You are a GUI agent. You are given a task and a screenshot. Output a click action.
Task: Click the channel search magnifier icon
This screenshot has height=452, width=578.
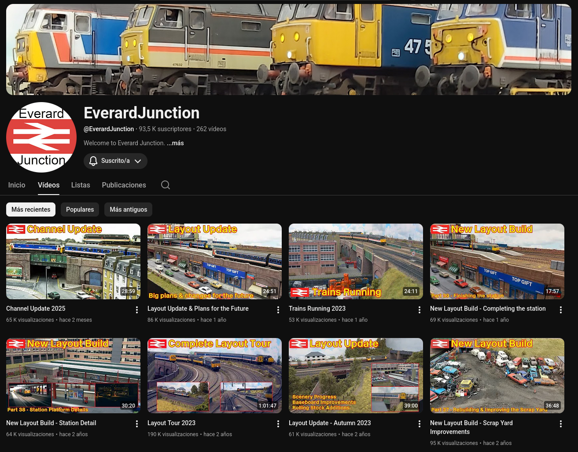click(166, 185)
